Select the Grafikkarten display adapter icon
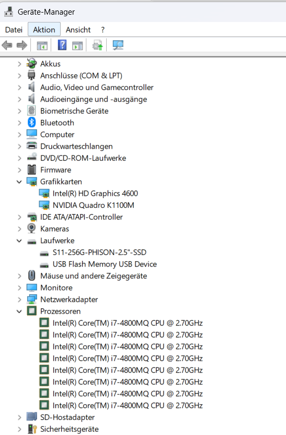Image resolution: width=286 pixels, height=435 pixels. tap(31, 182)
